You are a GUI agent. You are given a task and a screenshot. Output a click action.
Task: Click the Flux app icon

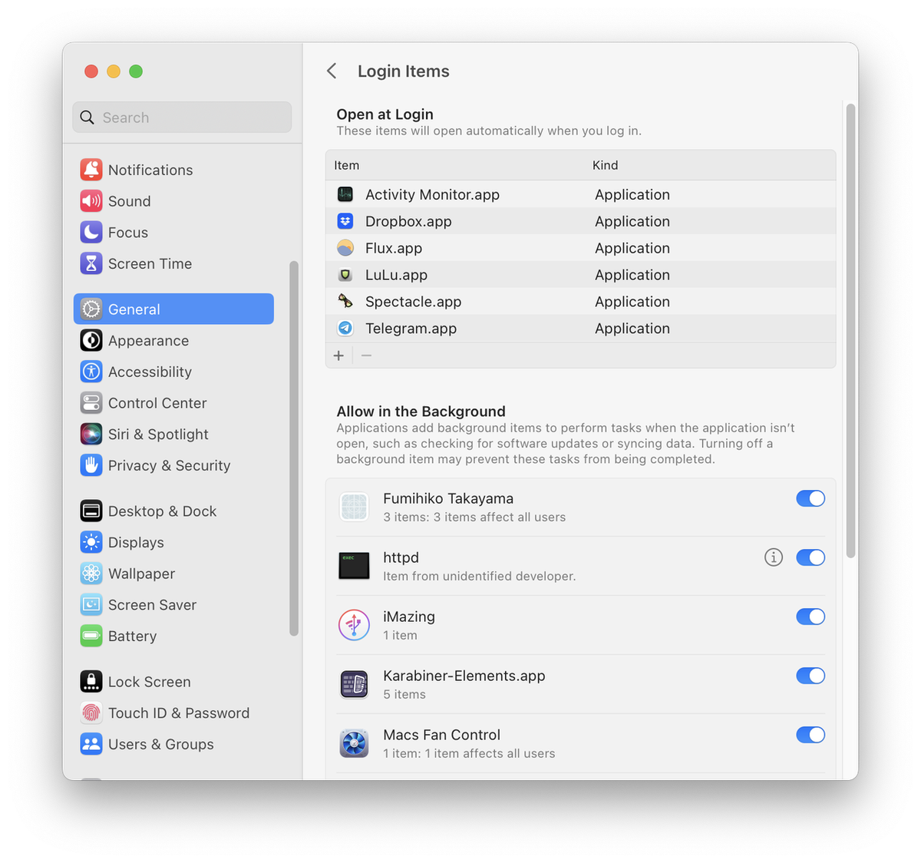tap(345, 248)
